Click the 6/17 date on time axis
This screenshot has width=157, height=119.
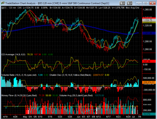pyautogui.click(x=108, y=117)
